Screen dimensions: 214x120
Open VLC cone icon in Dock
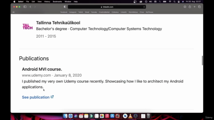pos(130,116)
